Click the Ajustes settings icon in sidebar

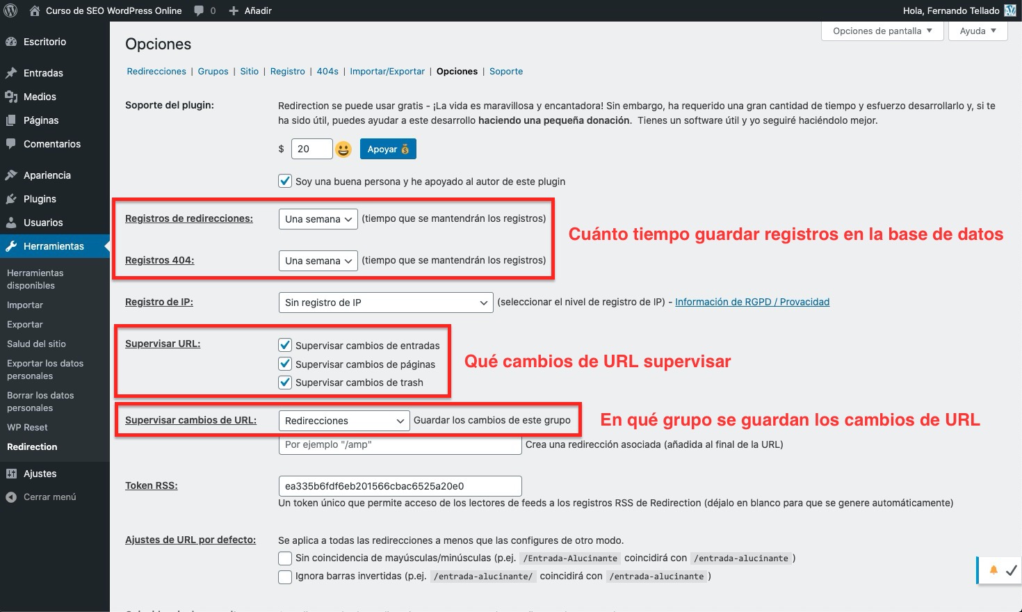[11, 474]
